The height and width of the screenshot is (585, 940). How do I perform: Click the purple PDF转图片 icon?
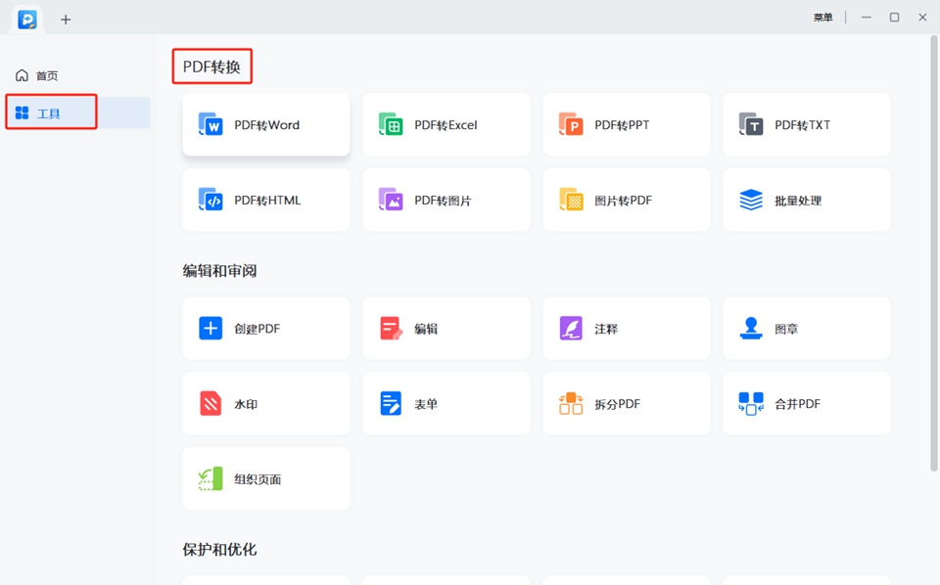(391, 200)
